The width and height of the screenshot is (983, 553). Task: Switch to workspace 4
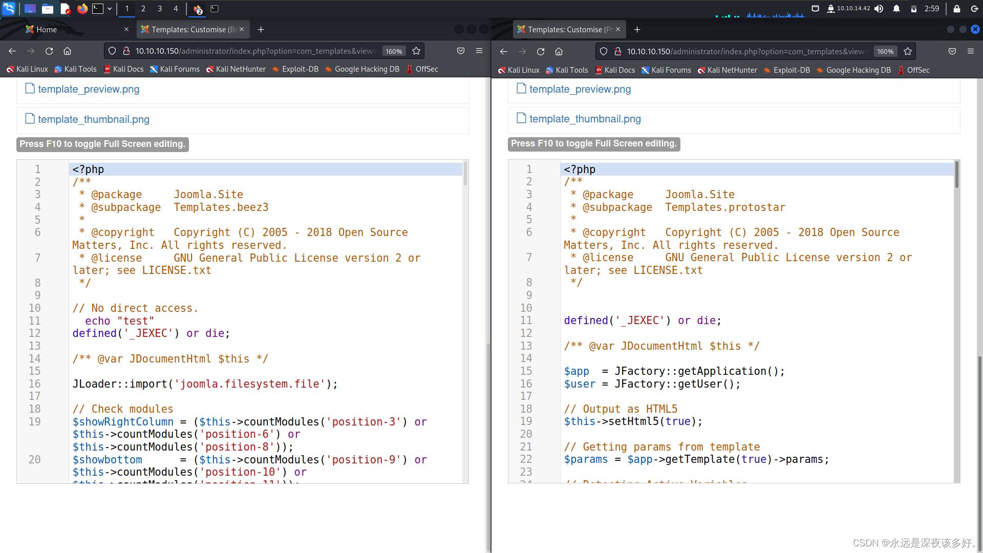(x=176, y=9)
